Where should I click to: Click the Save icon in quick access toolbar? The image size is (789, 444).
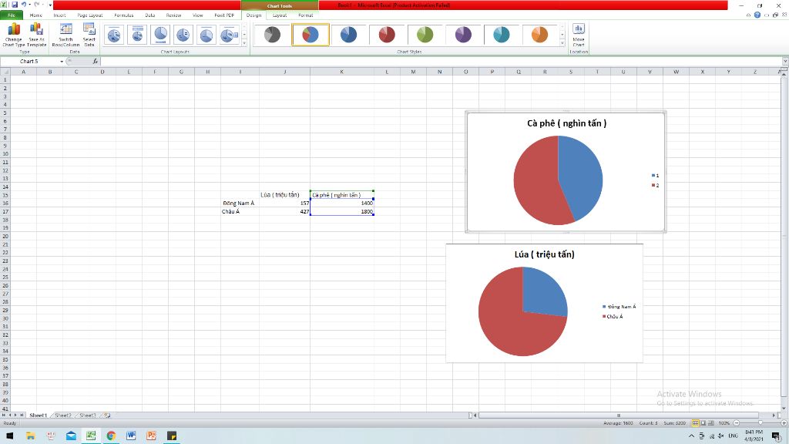pyautogui.click(x=14, y=5)
